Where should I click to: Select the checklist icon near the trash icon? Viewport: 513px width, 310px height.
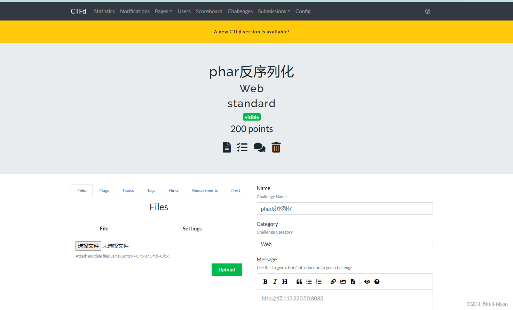click(242, 147)
